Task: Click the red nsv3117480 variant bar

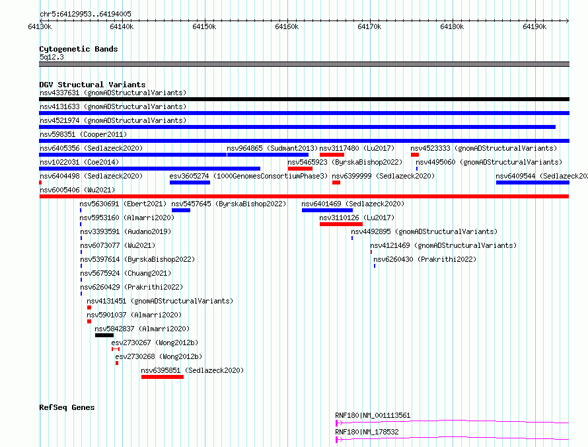Action: click(x=332, y=155)
